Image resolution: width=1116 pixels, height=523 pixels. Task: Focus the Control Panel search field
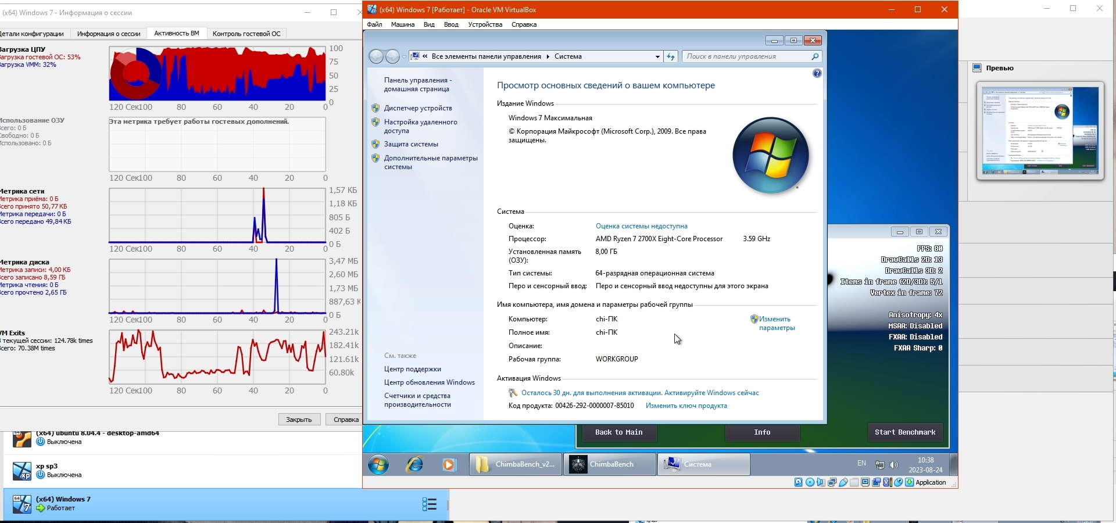(747, 56)
